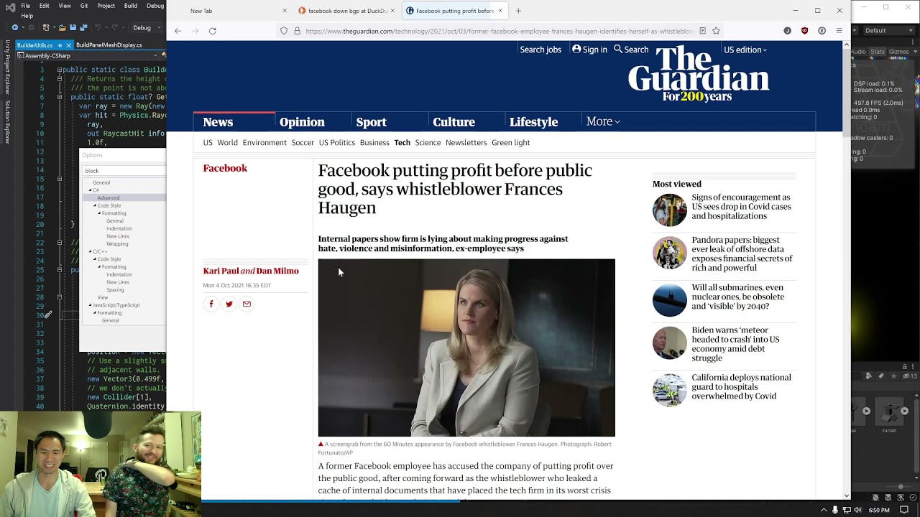This screenshot has height=517, width=920.
Task: Open Visual Studio Git menu
Action: click(84, 6)
